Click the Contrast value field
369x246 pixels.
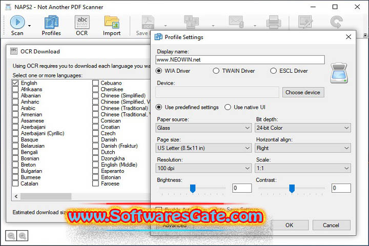[x=341, y=188]
